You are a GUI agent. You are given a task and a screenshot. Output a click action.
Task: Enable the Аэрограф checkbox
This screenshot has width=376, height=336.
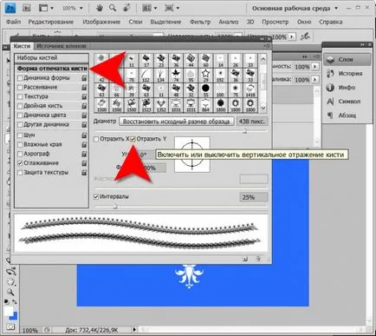click(20, 154)
